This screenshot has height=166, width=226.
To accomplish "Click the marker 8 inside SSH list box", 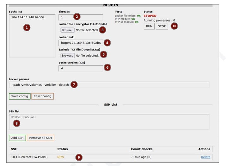I will tap(16, 123).
